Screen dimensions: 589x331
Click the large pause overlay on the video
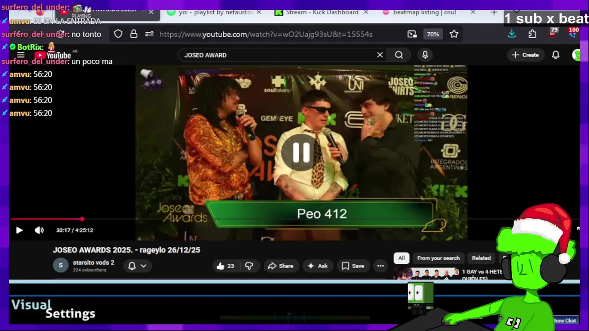(301, 152)
